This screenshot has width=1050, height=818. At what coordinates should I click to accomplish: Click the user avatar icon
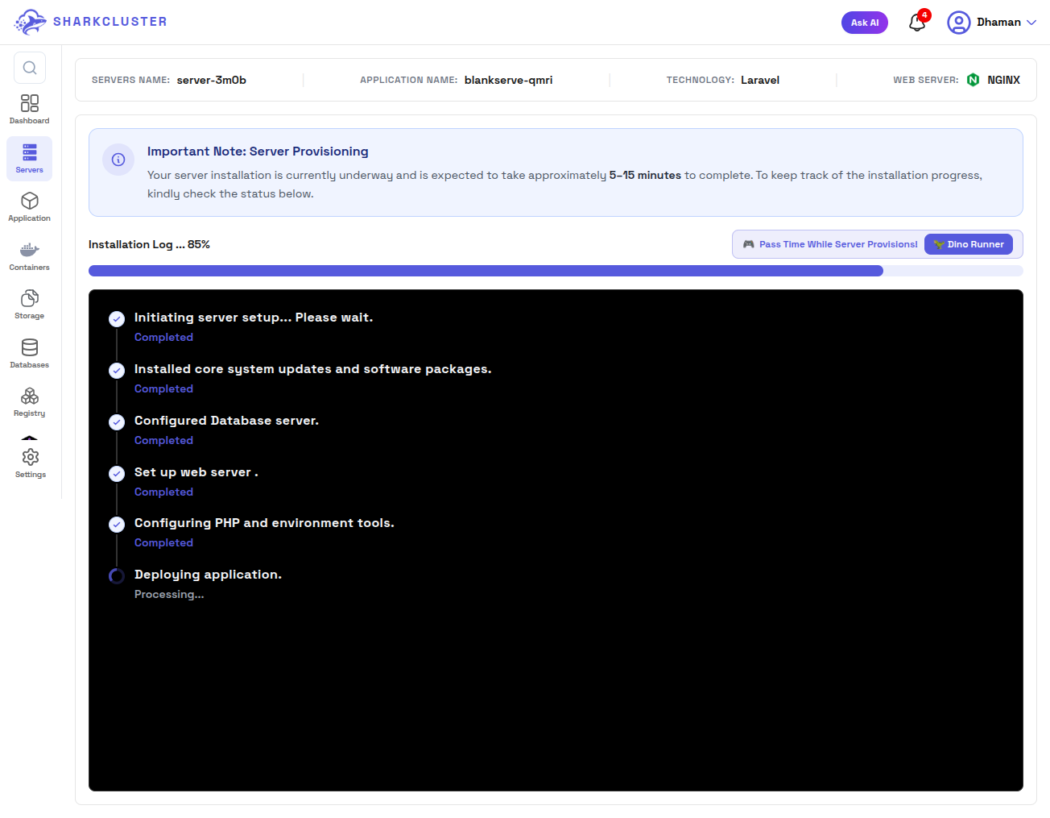click(958, 23)
